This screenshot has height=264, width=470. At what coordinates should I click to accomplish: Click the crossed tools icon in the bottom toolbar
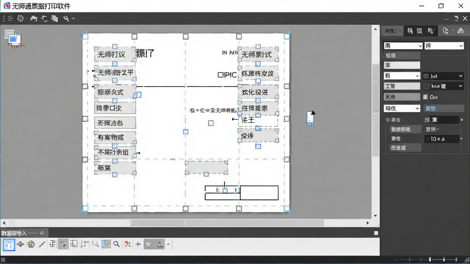148,244
